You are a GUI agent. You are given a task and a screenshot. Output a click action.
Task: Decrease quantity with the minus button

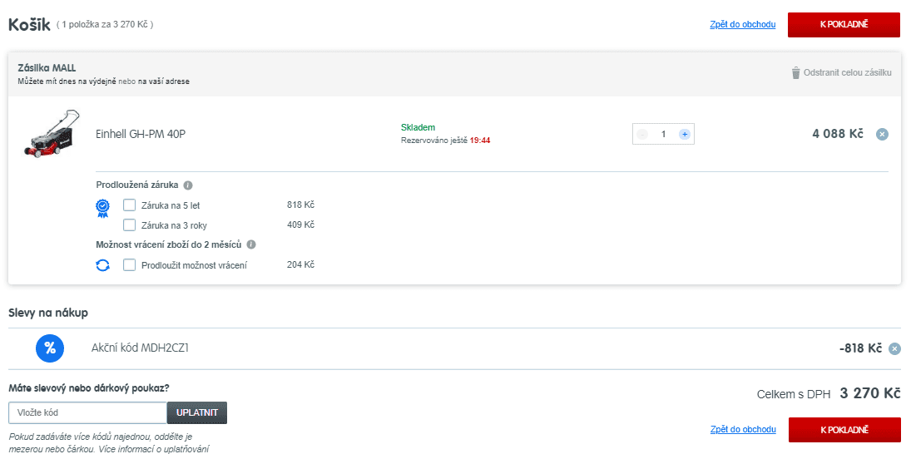[642, 134]
